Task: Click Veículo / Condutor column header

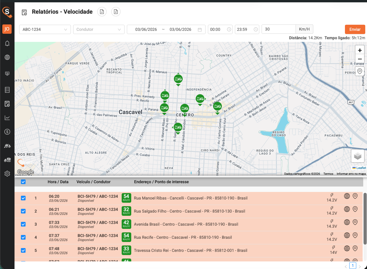Action: point(93,182)
